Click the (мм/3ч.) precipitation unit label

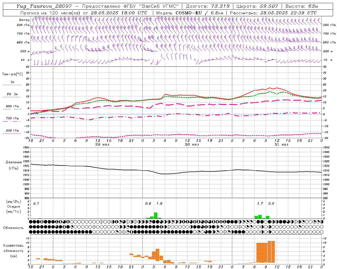[13, 201]
